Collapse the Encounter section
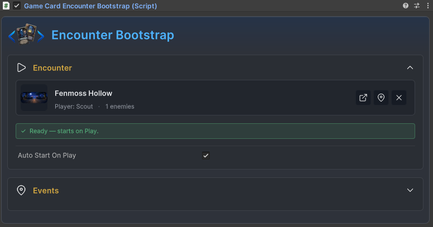 pos(410,67)
